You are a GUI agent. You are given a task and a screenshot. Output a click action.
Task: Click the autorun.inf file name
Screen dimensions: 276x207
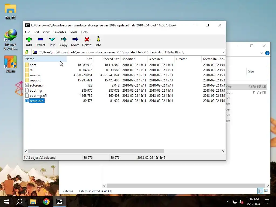click(37, 85)
